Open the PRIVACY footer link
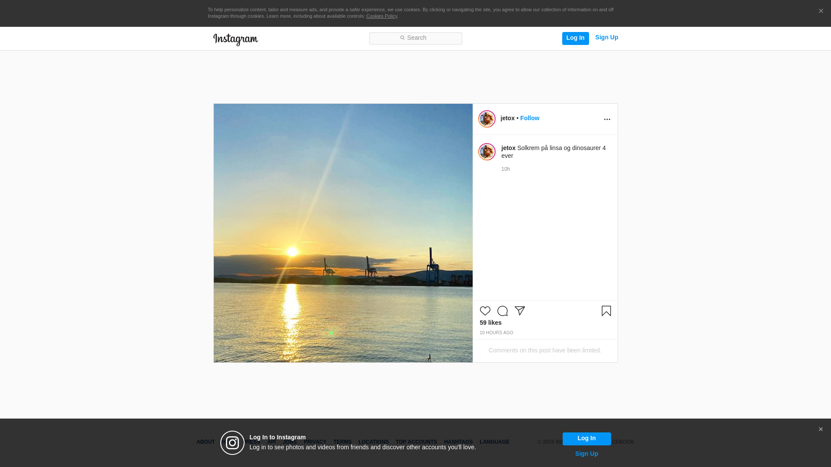This screenshot has height=467, width=831. 315,442
